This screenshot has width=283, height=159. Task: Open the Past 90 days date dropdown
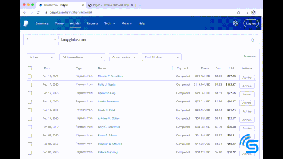point(162,57)
